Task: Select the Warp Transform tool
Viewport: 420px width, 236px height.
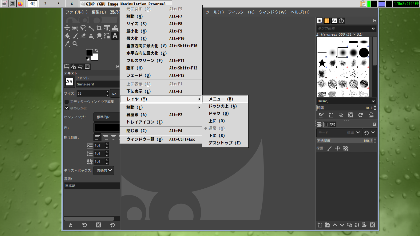Action: pyautogui.click(x=115, y=28)
